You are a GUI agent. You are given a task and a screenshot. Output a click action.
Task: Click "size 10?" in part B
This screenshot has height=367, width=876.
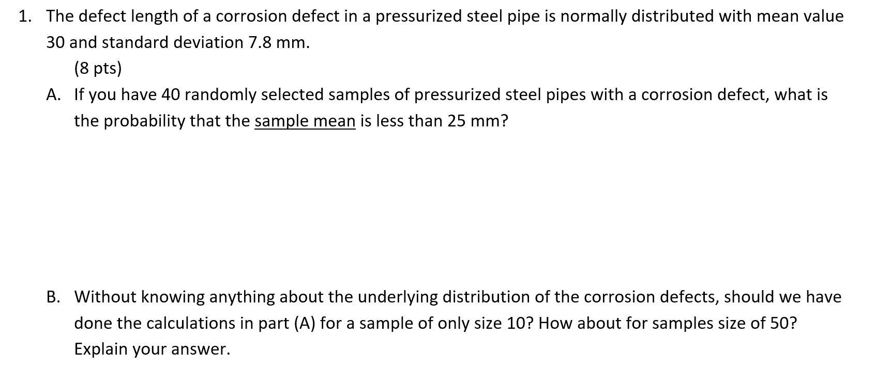pyautogui.click(x=503, y=323)
